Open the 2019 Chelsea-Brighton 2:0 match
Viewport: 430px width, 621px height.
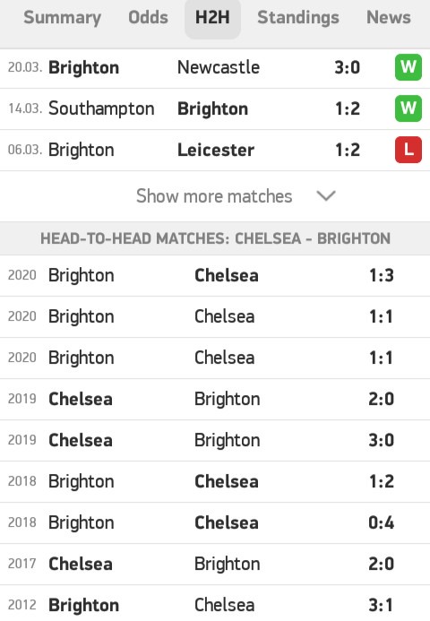click(x=215, y=400)
